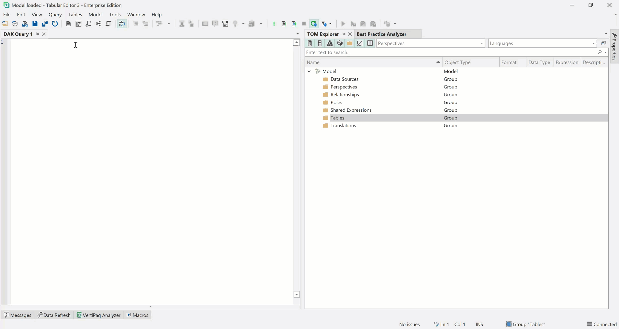Toggle hierarchy filtering in TOM Explorer
Image resolution: width=619 pixels, height=329 pixels.
point(330,43)
